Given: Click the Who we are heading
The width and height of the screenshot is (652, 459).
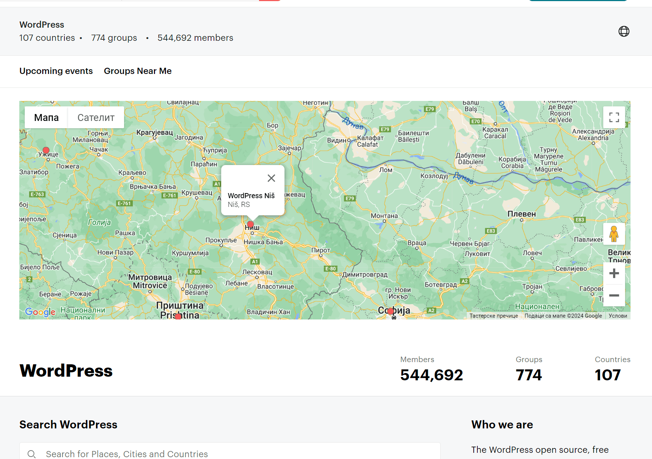Looking at the screenshot, I should [x=502, y=425].
